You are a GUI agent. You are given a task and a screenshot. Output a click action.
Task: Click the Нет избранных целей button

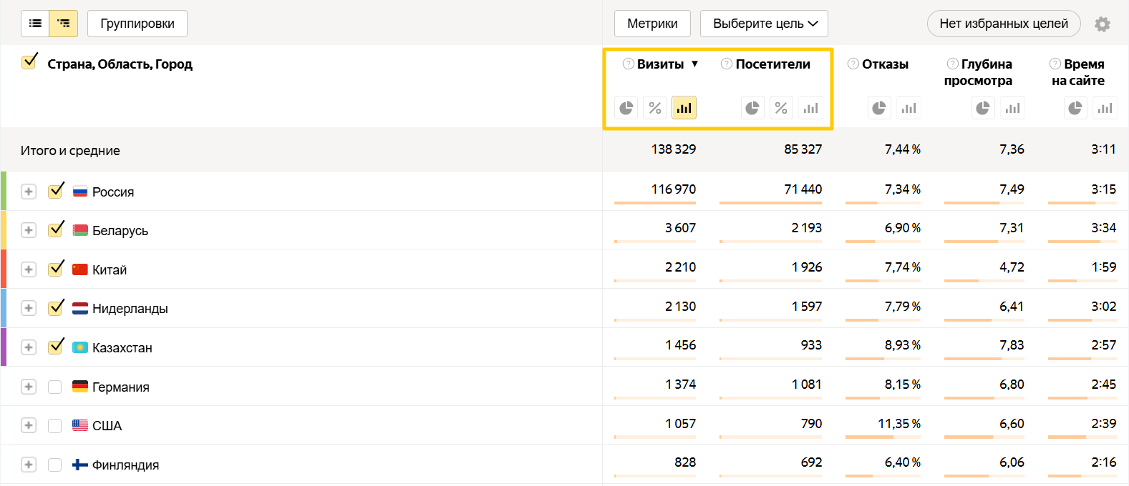pyautogui.click(x=1003, y=24)
